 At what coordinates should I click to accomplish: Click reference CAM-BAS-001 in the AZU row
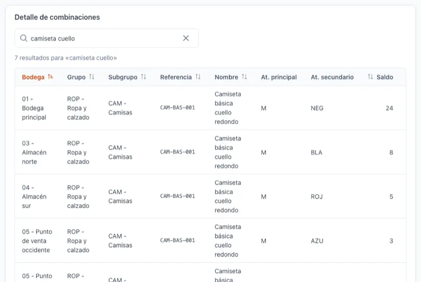point(177,240)
